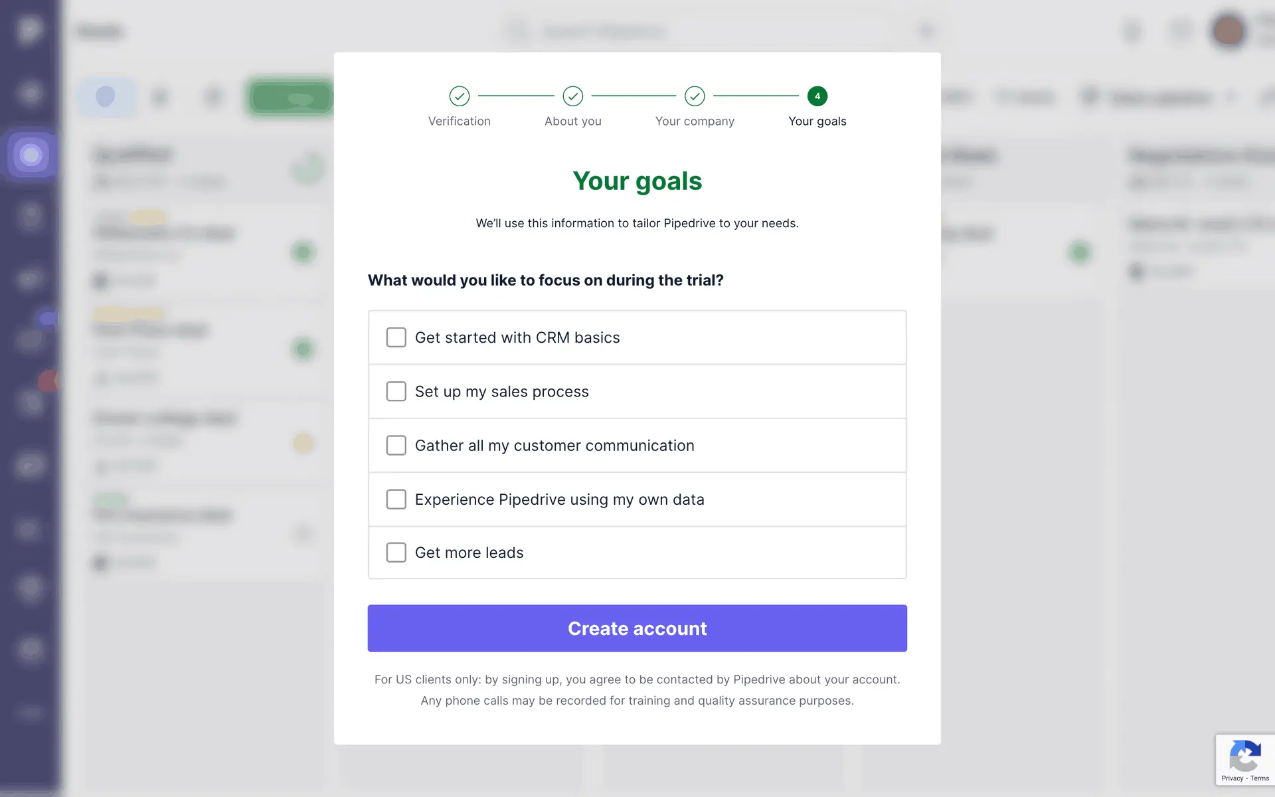Switch to the About you step label

coord(572,122)
